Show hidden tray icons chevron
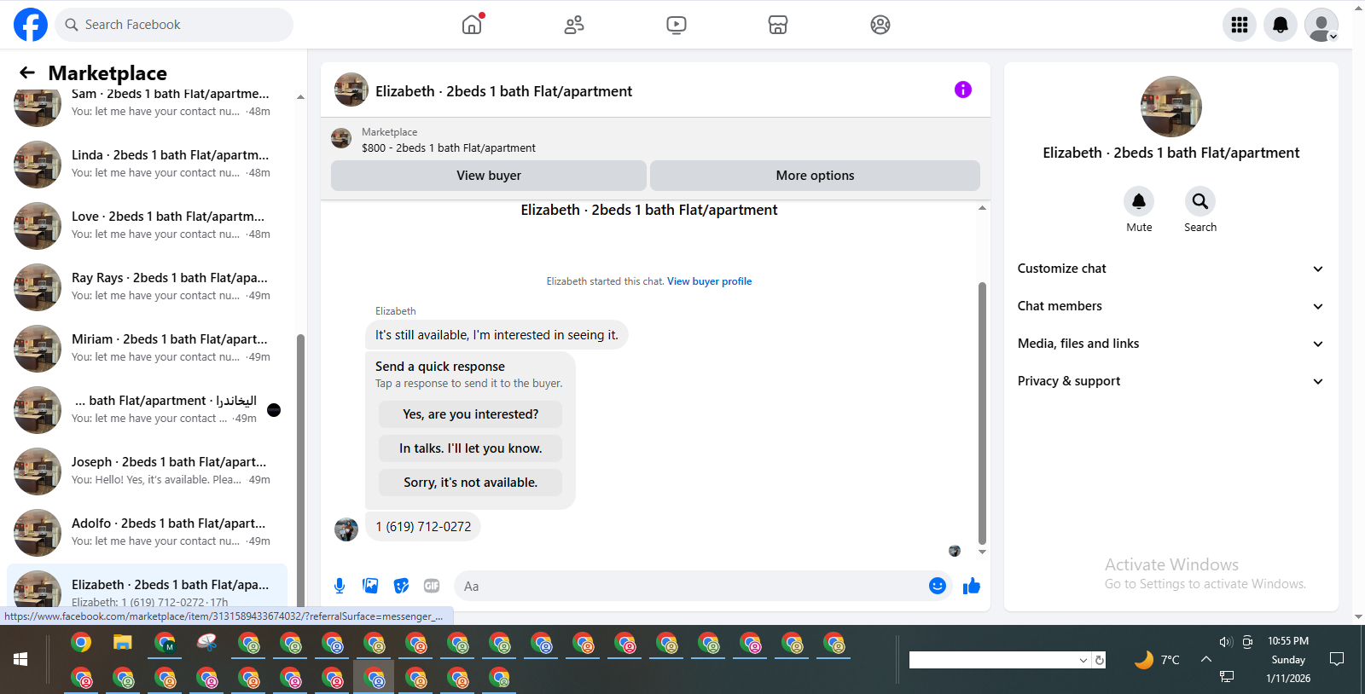 click(x=1205, y=659)
